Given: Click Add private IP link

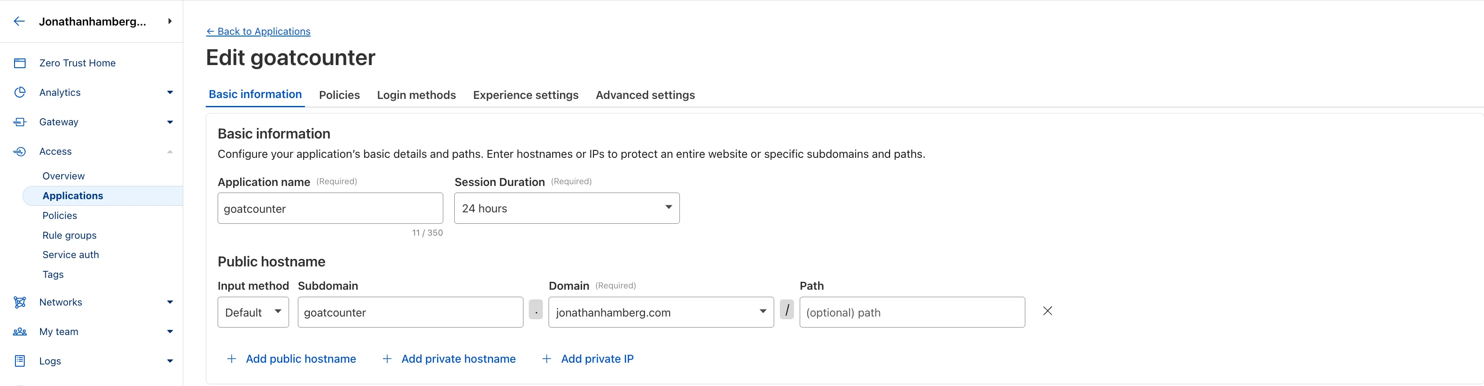Looking at the screenshot, I should pos(597,359).
